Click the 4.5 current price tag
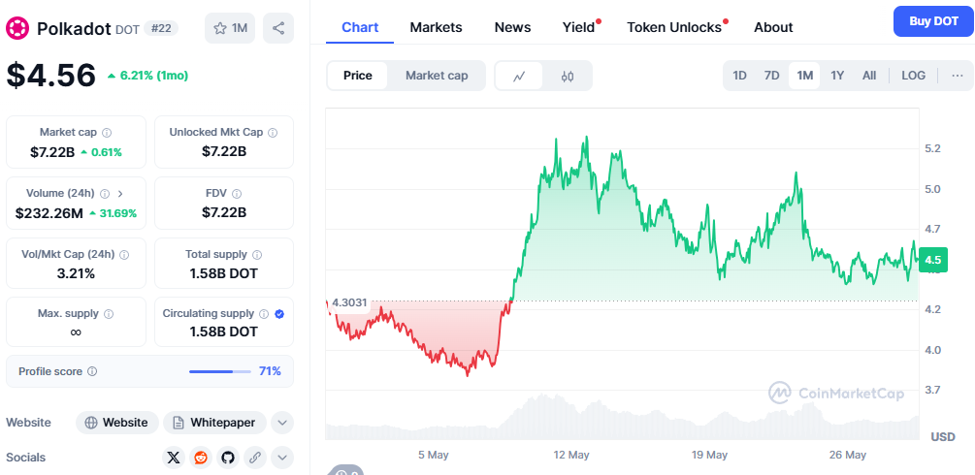 [932, 260]
